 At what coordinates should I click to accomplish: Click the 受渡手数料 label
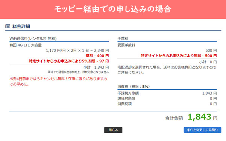click(x=126, y=45)
